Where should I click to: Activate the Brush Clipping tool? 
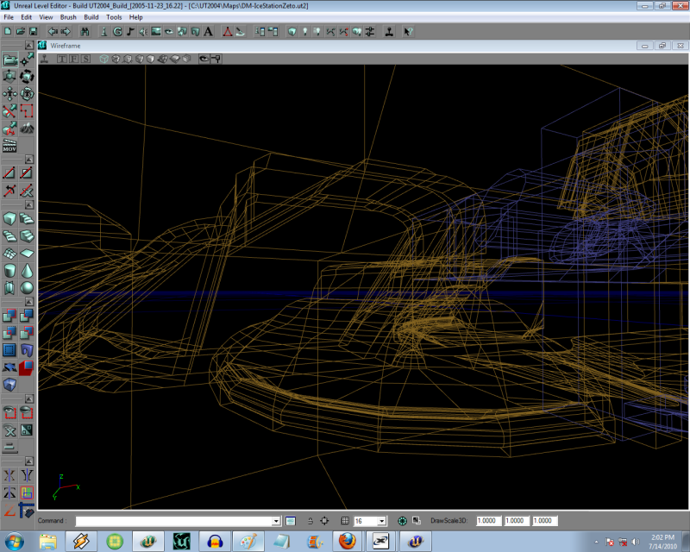9,111
